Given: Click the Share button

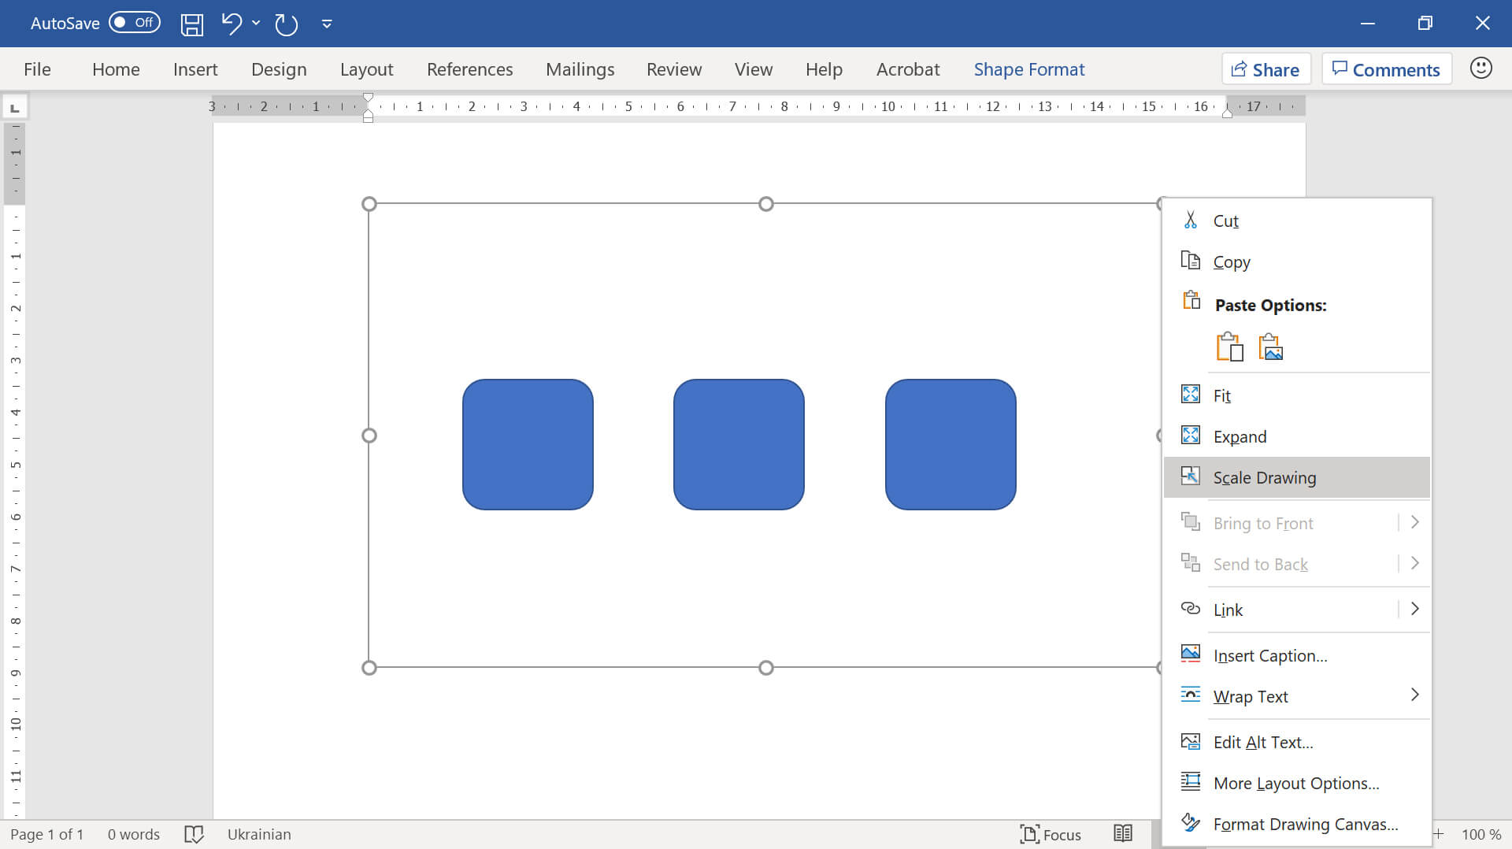Looking at the screenshot, I should [1266, 69].
